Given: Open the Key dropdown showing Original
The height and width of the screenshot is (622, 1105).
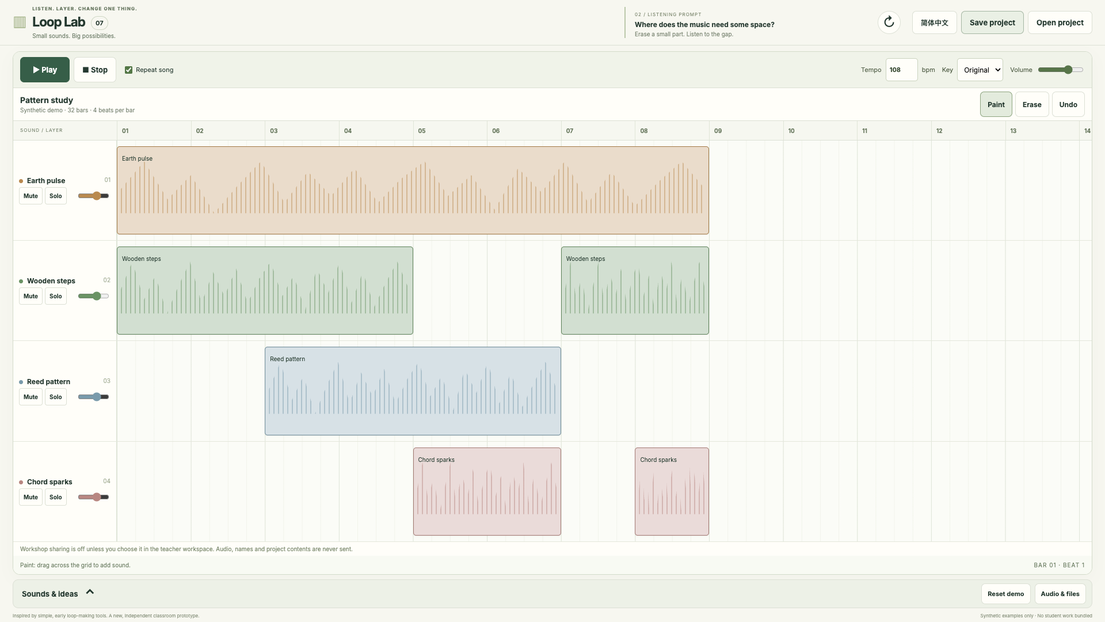Looking at the screenshot, I should pyautogui.click(x=980, y=70).
